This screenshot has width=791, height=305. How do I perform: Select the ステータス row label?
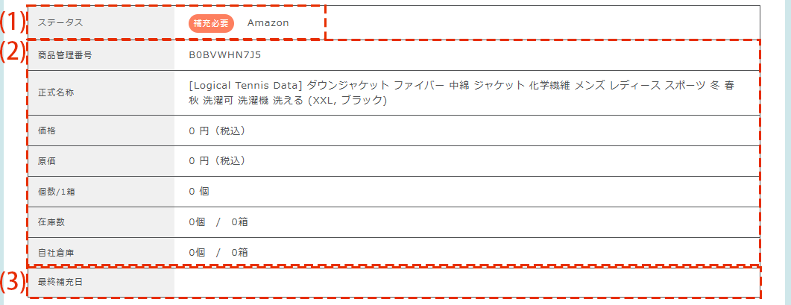tap(60, 22)
